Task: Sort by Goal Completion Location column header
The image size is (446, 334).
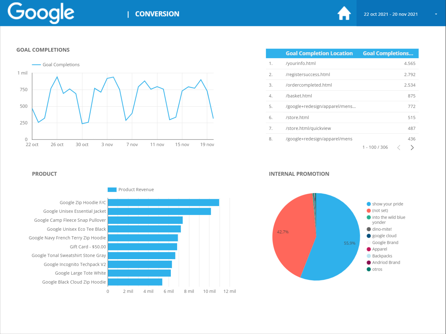Action: pyautogui.click(x=319, y=54)
